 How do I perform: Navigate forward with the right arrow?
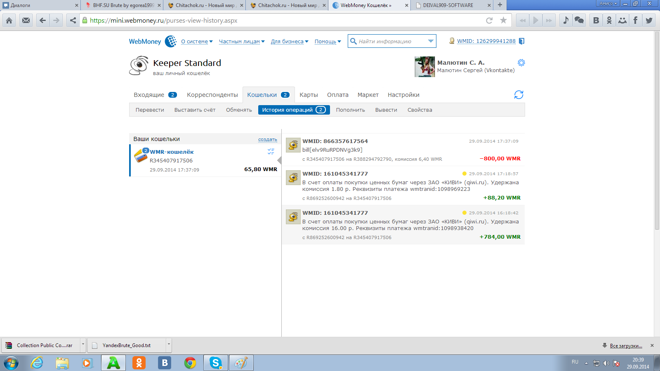click(x=57, y=20)
